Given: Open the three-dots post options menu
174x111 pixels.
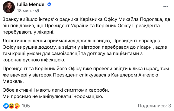Looking at the screenshot, I should [166, 7].
